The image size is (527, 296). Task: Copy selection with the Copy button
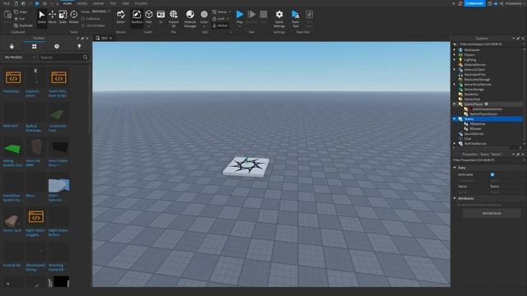point(21,12)
